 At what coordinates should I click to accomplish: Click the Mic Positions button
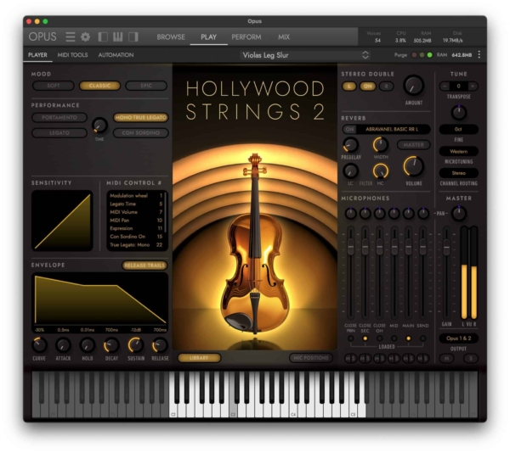(x=311, y=358)
